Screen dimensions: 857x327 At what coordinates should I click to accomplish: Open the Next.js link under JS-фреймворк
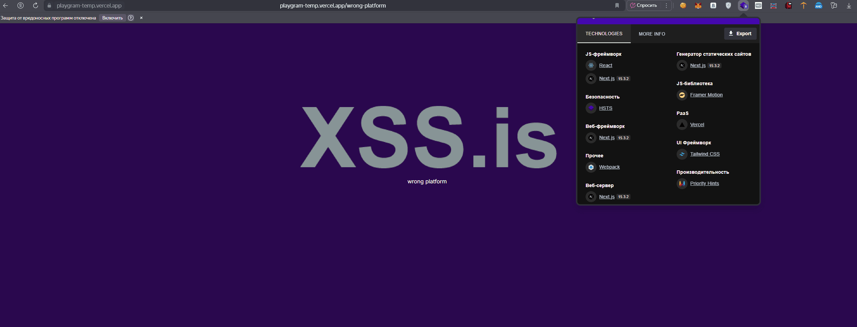click(607, 78)
